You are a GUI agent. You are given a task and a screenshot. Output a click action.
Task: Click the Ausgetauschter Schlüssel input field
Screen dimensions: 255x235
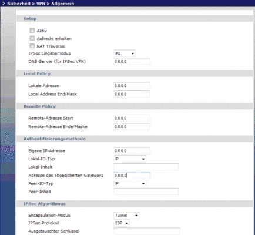[147, 231]
